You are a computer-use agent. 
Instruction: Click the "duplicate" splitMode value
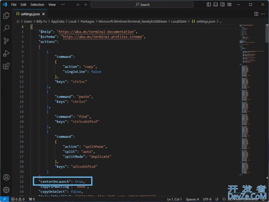100,157
